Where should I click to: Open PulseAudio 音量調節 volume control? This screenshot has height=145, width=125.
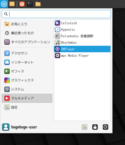pos(82,36)
